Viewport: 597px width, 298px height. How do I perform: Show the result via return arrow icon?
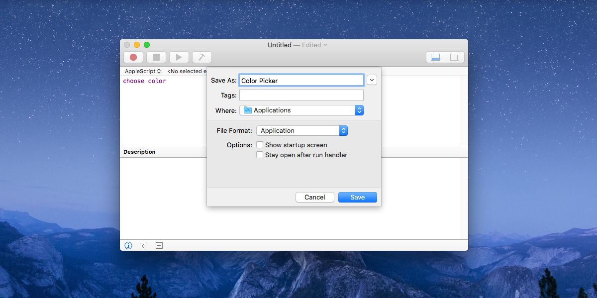pos(144,245)
